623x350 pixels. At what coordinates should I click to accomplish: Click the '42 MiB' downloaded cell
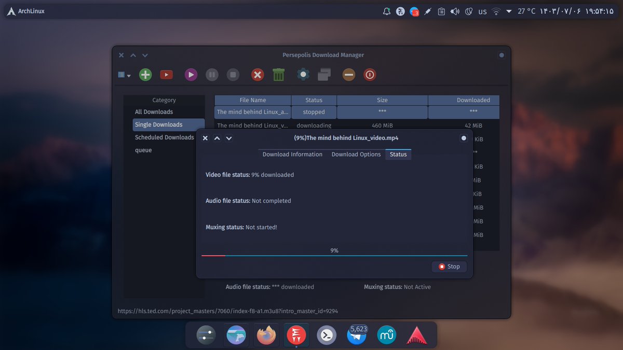coord(464,125)
